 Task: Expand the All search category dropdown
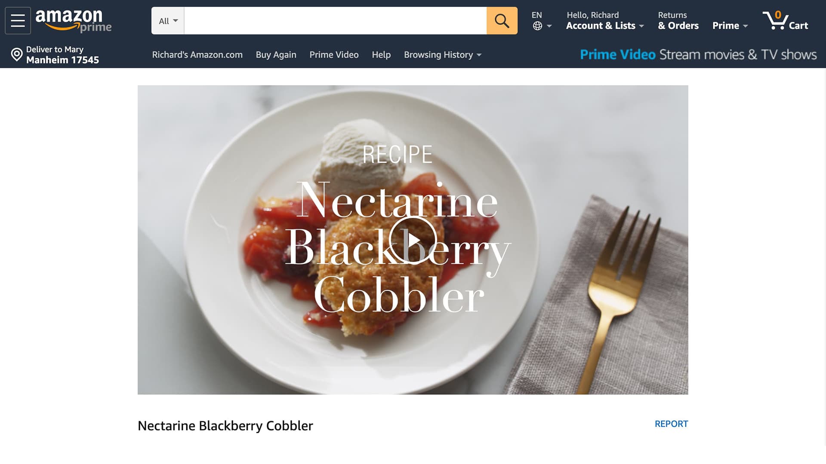tap(168, 21)
